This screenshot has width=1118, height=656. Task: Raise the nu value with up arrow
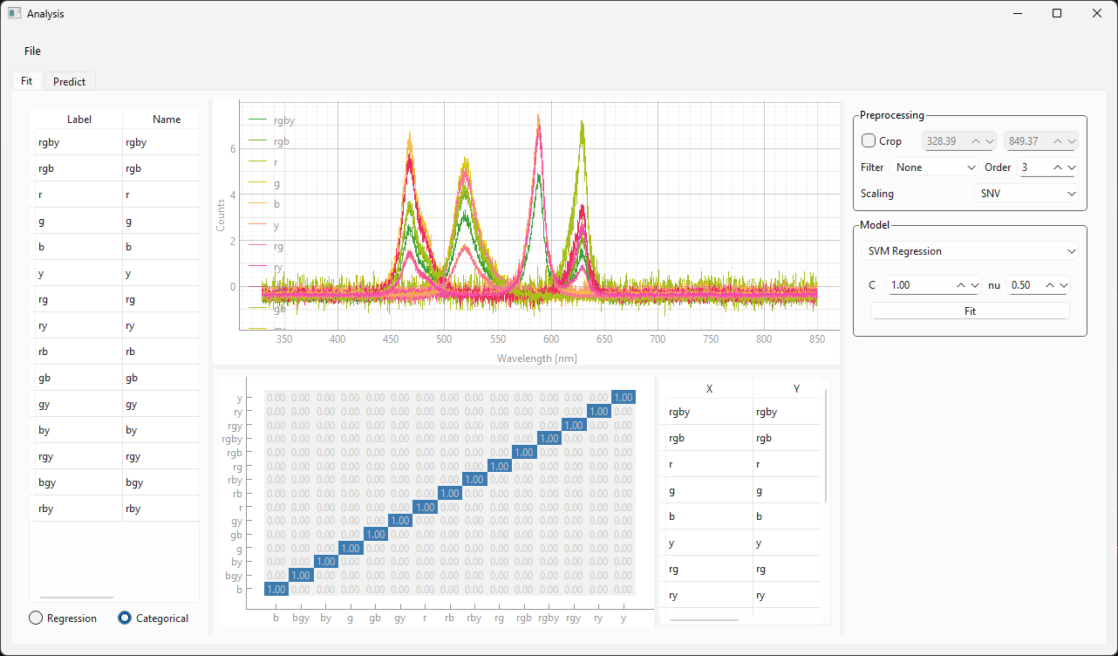coord(1049,285)
